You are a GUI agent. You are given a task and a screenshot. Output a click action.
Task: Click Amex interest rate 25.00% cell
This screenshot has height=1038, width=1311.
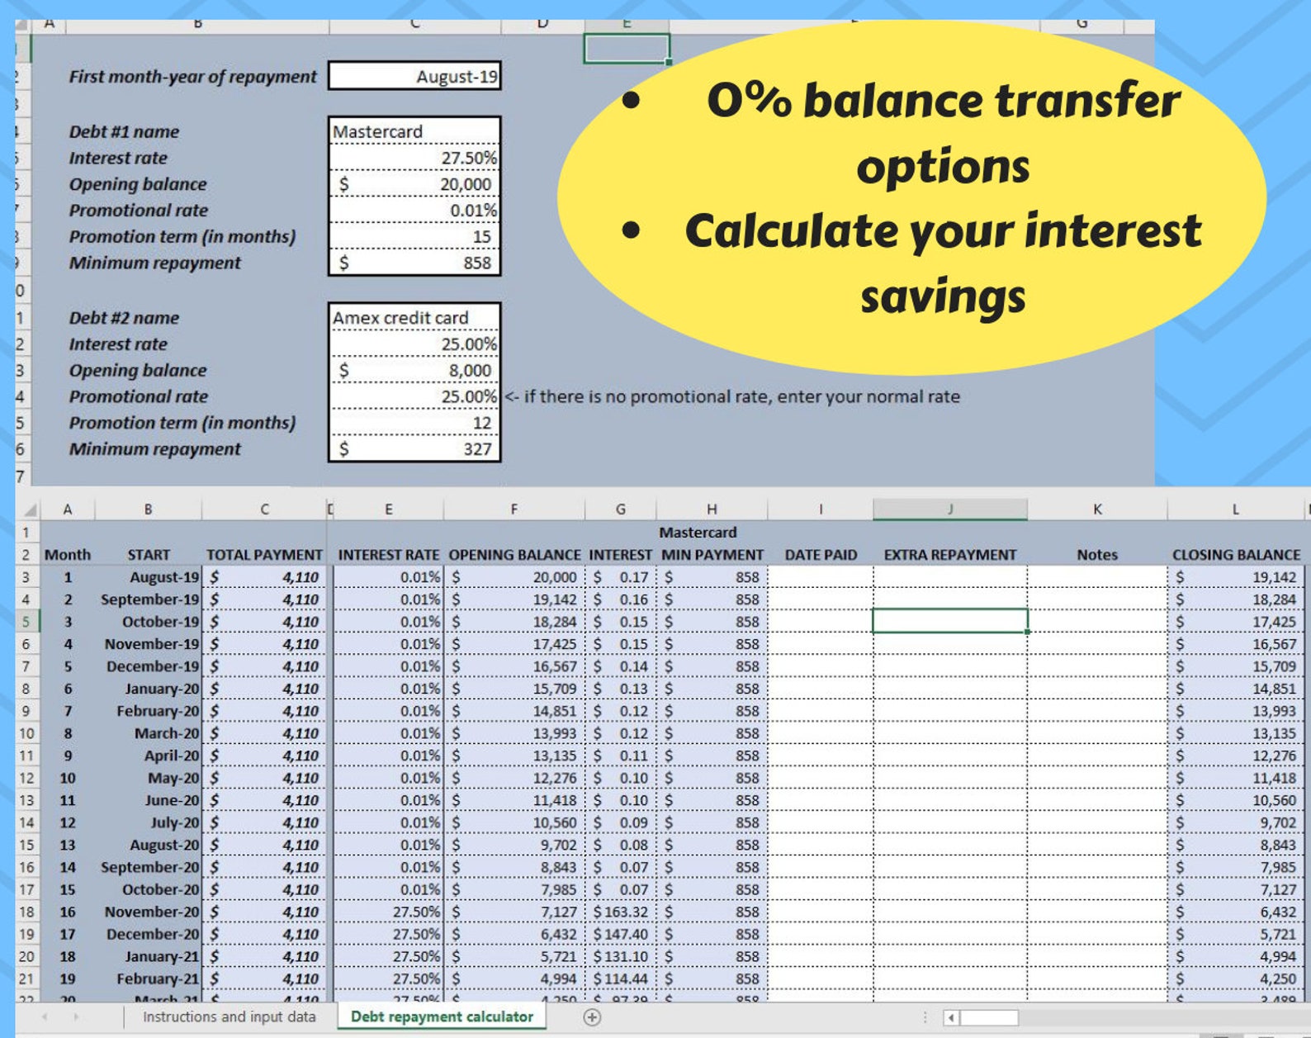[414, 344]
